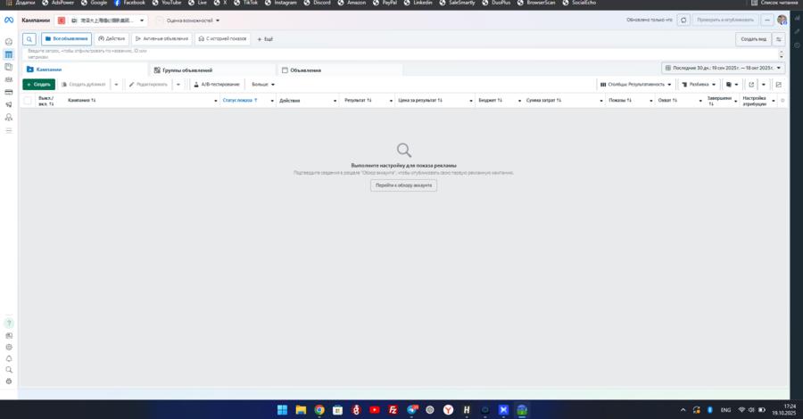Open Chrome from the Windows taskbar

pyautogui.click(x=319, y=409)
